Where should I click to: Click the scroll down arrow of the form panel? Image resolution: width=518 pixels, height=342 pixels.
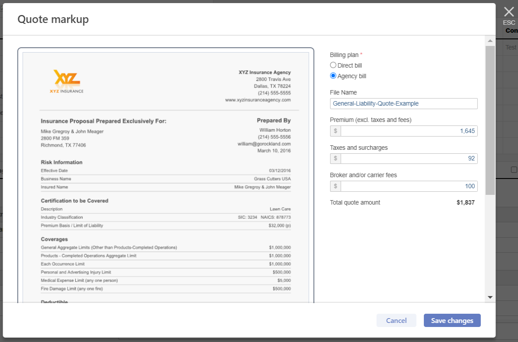490,297
